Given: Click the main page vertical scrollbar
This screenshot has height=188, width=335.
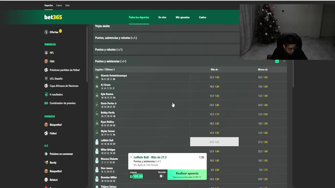Looking at the screenshot, I should (x=293, y=74).
